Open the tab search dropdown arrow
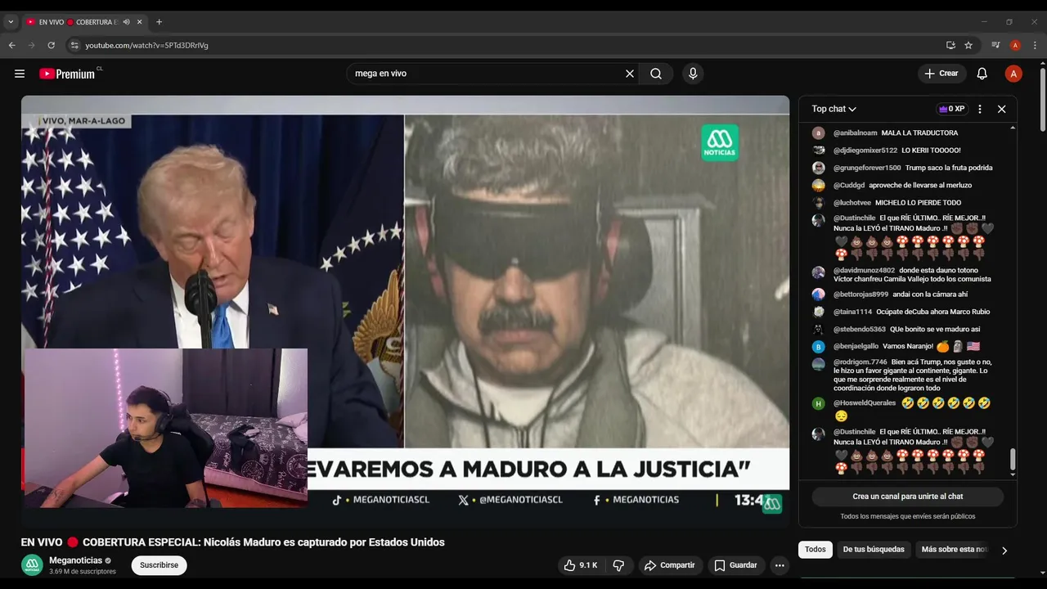 11,22
